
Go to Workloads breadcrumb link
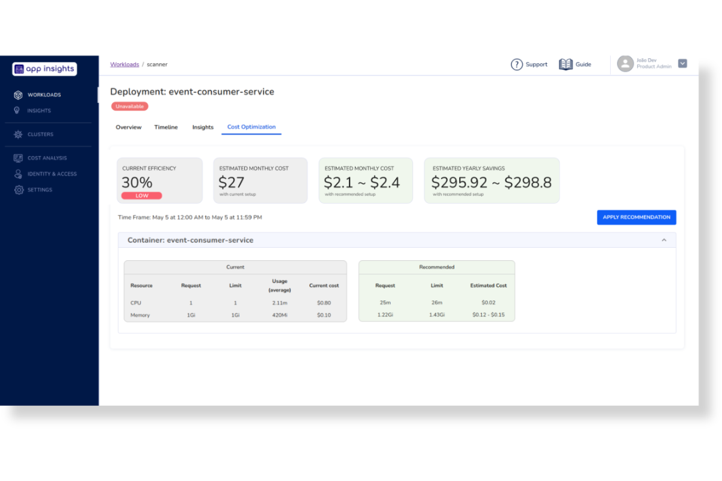click(x=125, y=64)
